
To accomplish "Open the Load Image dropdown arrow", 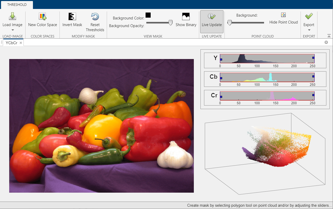I will (13, 30).
